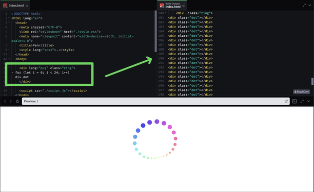The height and width of the screenshot is (192, 314).
Task: Click the left editor vertical scrollbar
Action: coord(155,31)
